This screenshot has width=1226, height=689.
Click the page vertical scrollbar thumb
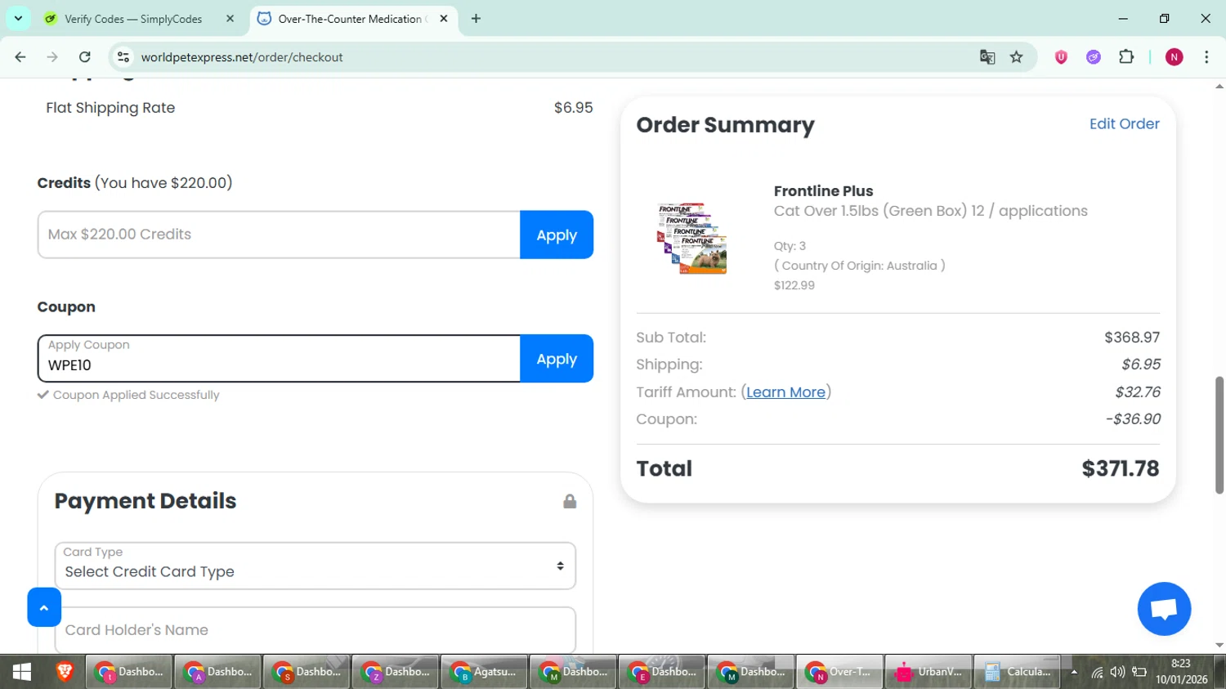pyautogui.click(x=1219, y=435)
